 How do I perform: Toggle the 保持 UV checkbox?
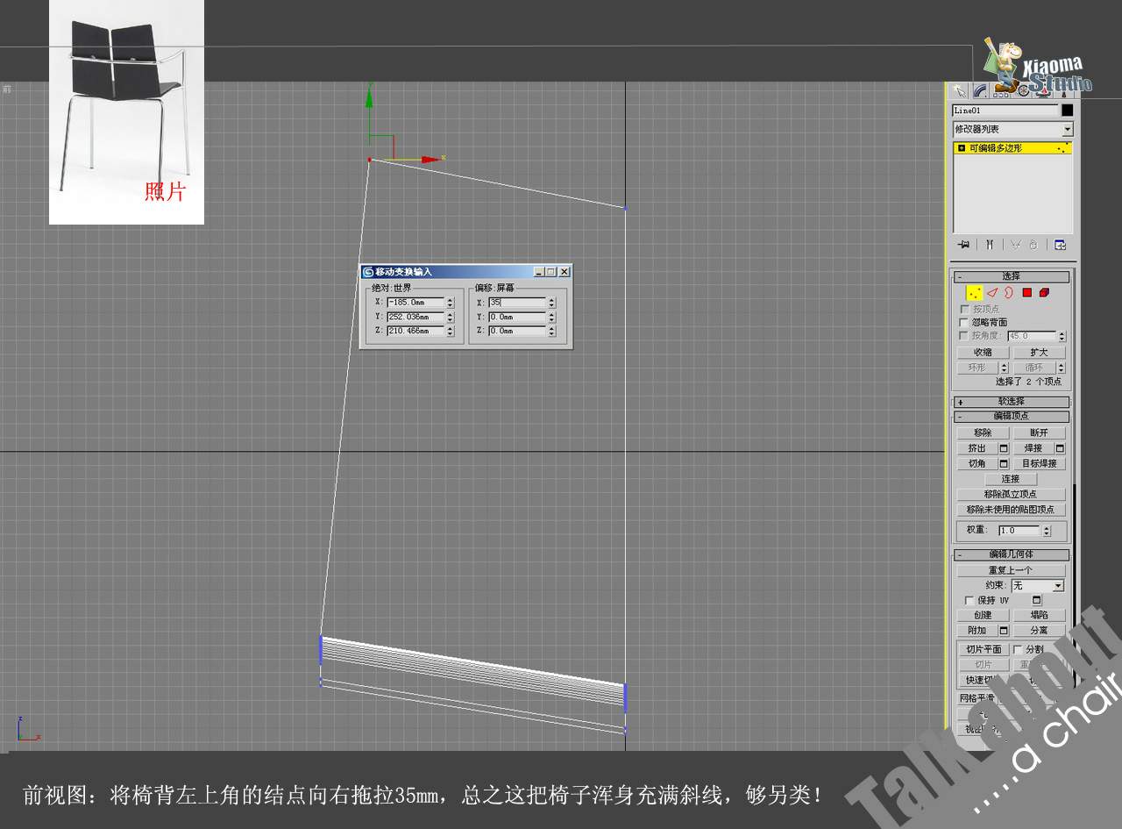(969, 601)
